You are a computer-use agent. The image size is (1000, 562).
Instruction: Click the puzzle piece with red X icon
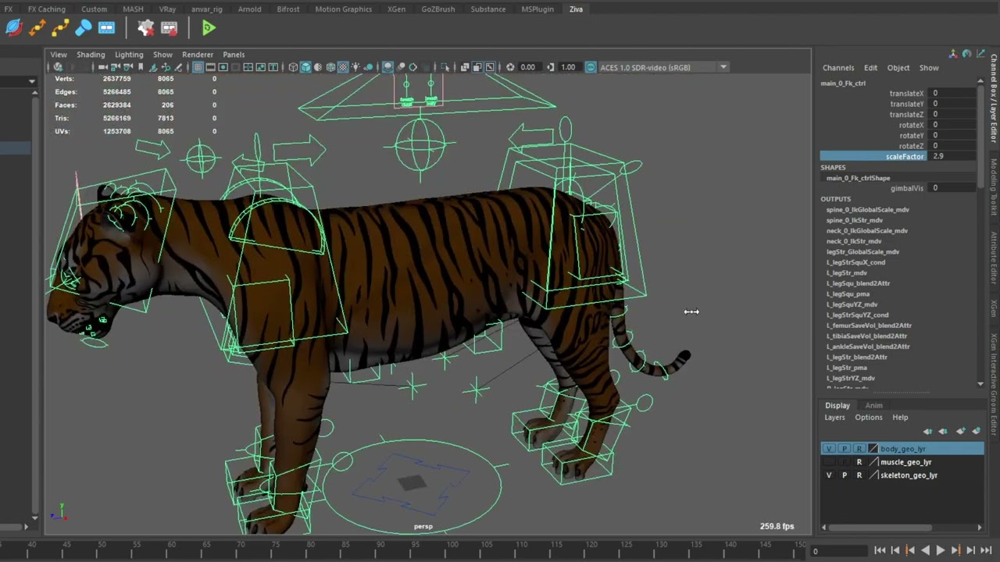coord(145,28)
